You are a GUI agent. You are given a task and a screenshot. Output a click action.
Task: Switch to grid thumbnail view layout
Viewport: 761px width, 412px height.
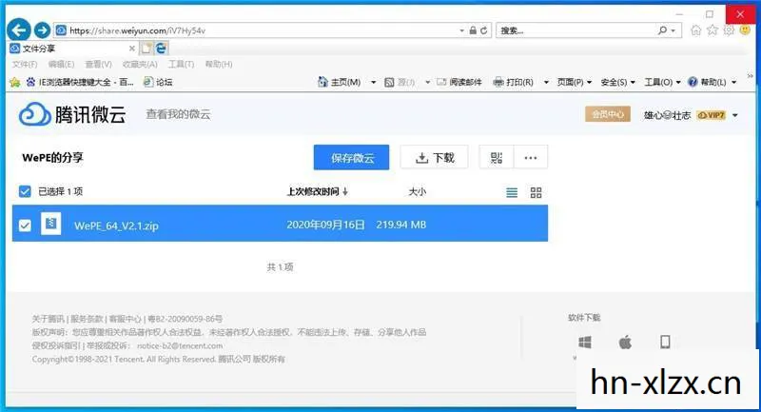pos(536,192)
